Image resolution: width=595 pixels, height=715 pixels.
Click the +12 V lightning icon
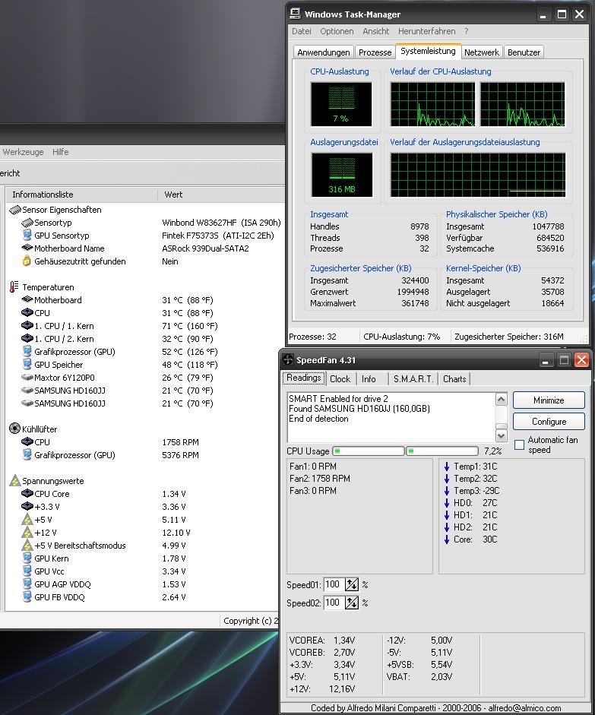click(27, 532)
